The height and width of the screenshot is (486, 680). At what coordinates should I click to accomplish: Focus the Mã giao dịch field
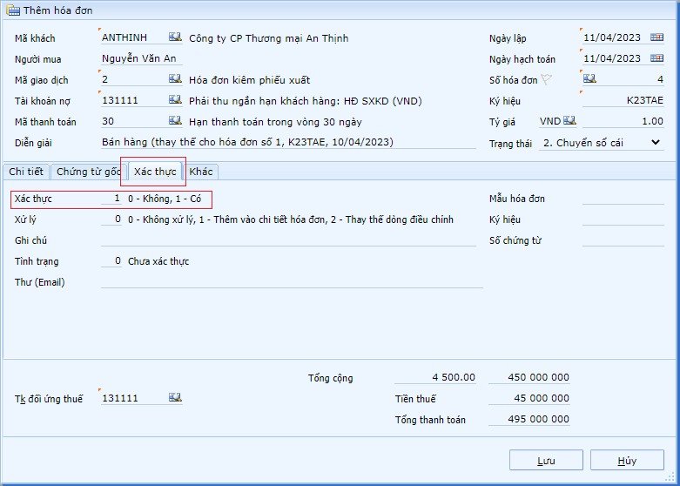pos(134,79)
